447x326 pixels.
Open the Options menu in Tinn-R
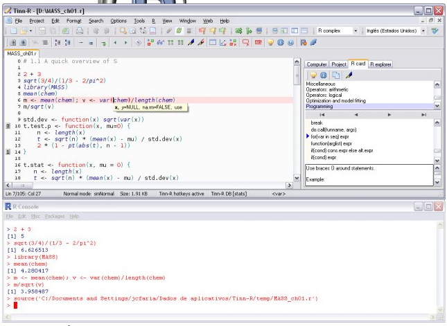(119, 21)
